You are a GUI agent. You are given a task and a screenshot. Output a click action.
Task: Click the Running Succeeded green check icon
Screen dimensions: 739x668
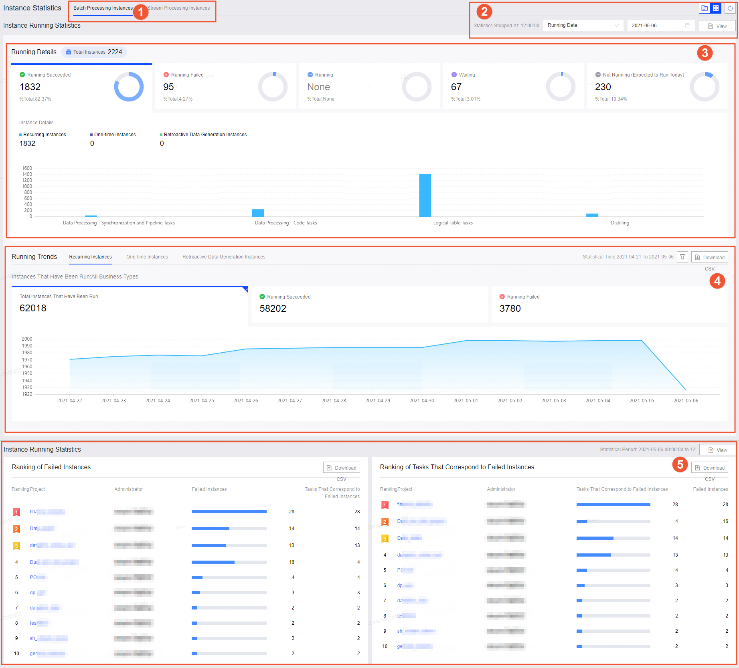(x=22, y=75)
